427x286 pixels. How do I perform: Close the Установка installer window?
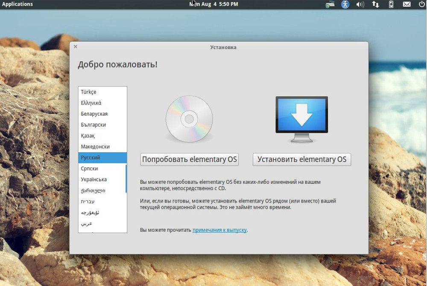76,47
